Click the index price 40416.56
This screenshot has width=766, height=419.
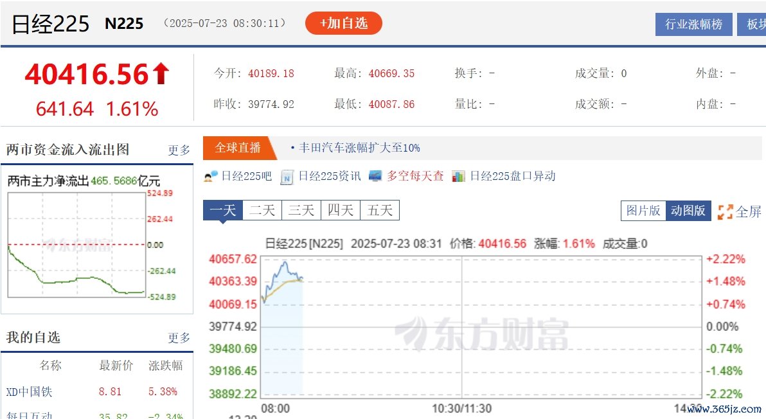click(87, 75)
